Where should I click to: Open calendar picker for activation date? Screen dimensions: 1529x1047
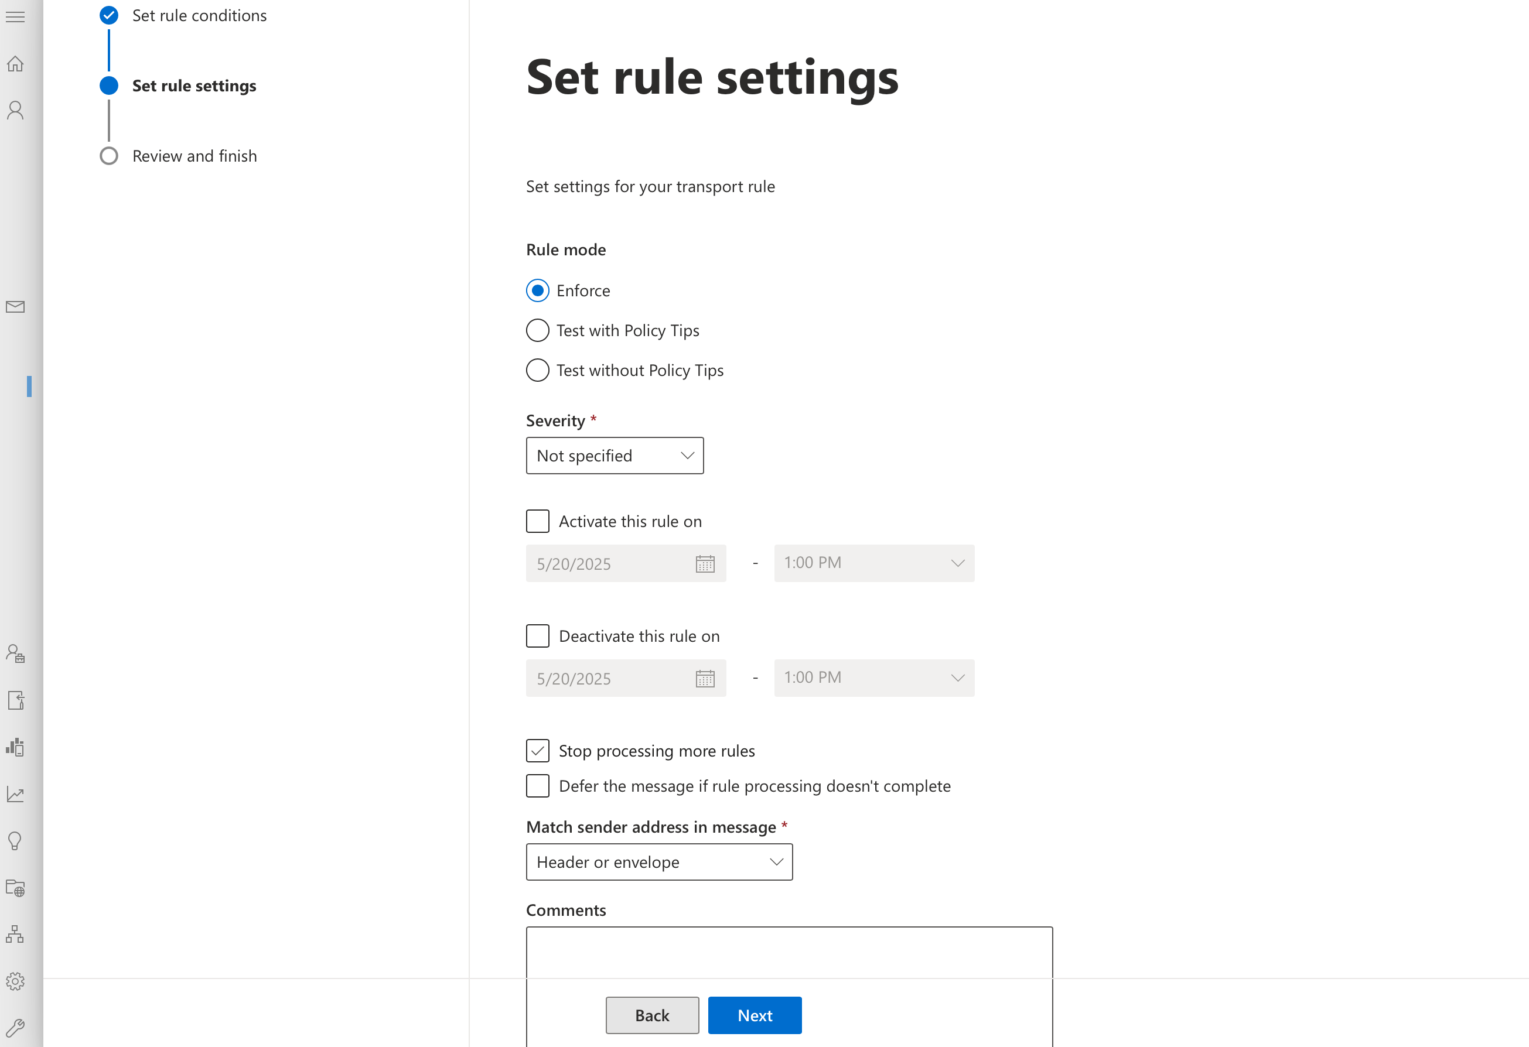click(705, 564)
